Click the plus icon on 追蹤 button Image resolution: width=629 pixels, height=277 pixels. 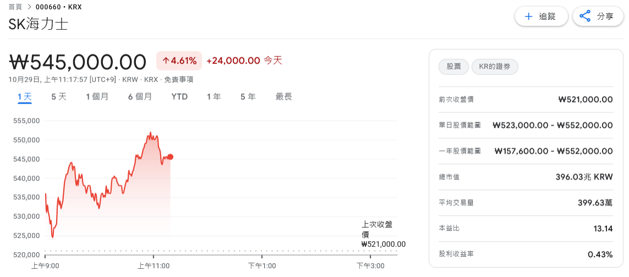529,17
